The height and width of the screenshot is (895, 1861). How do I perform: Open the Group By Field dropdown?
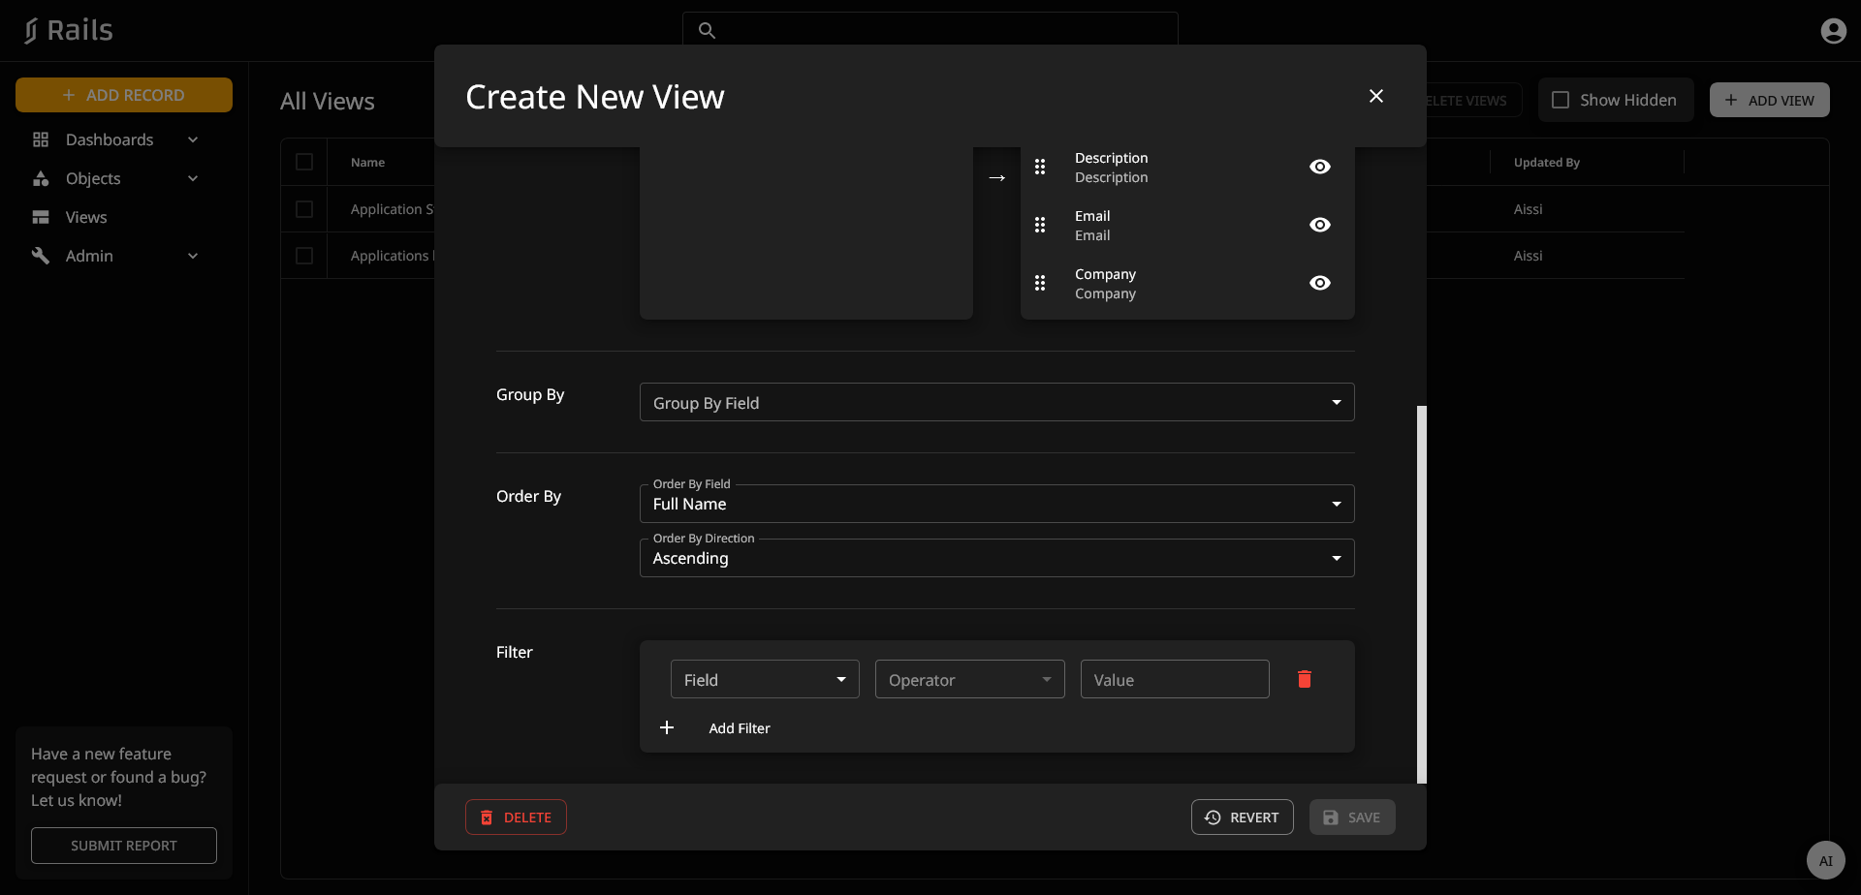click(996, 402)
